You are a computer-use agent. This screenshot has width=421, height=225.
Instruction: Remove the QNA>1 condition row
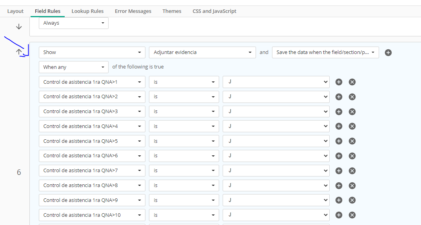pyautogui.click(x=352, y=82)
